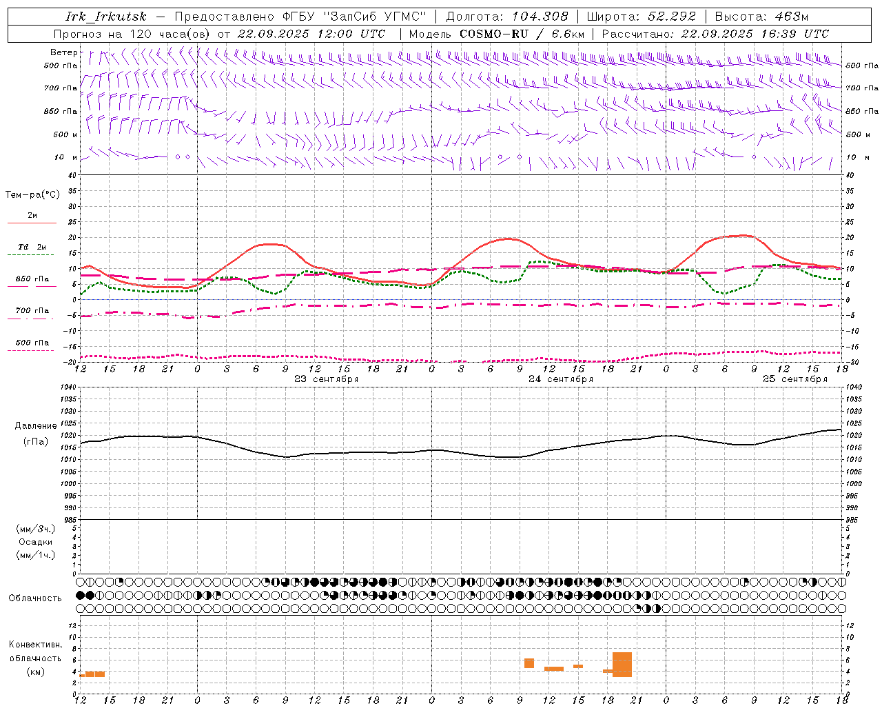Screen dimensions: 882x706
Task: Click the Облачность panel label
Action: click(x=35, y=598)
